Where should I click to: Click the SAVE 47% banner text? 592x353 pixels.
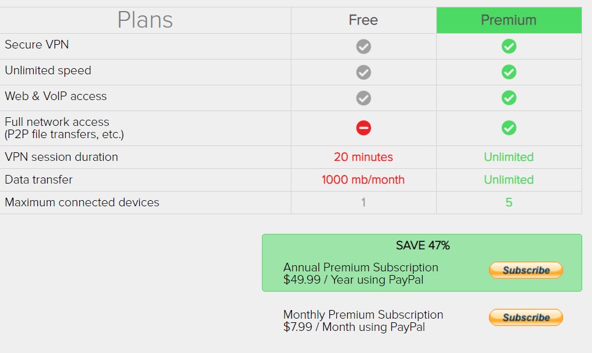tap(423, 246)
